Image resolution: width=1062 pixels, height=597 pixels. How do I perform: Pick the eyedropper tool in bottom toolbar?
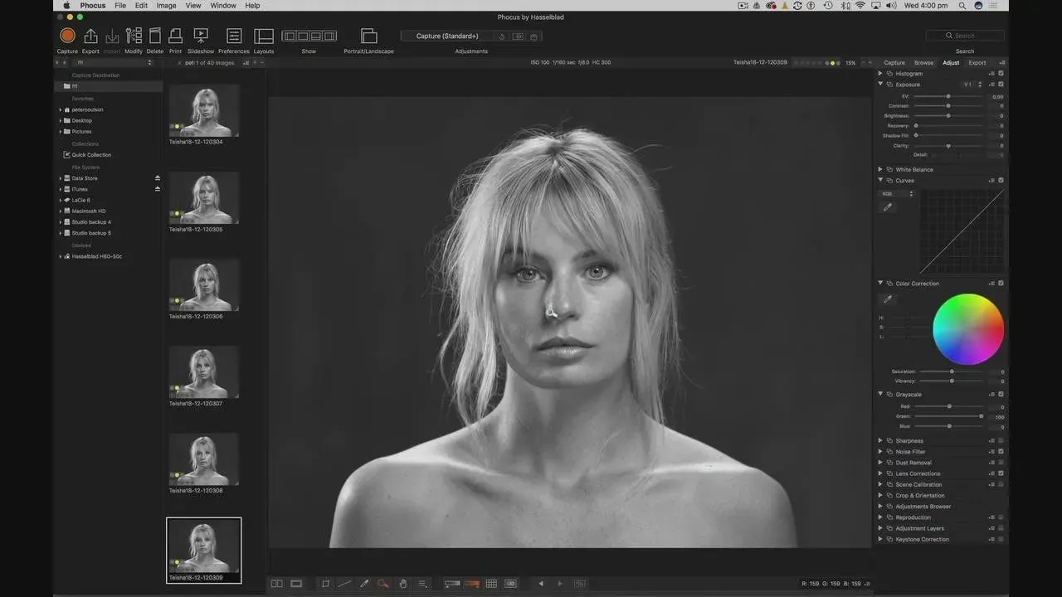point(363,584)
